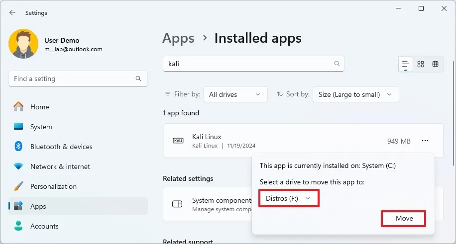Click the System monitor icon
Image resolution: width=456 pixels, height=244 pixels.
tap(18, 127)
